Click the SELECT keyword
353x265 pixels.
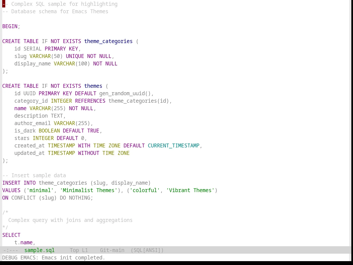(11, 235)
